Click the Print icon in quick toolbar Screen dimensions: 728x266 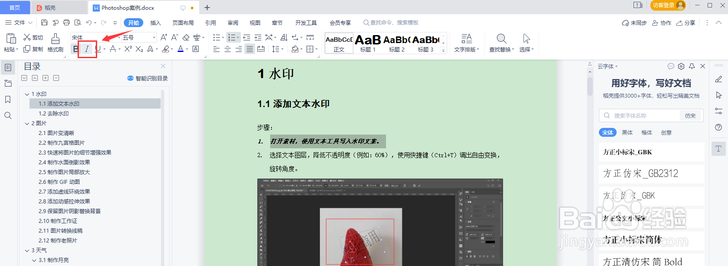point(67,23)
